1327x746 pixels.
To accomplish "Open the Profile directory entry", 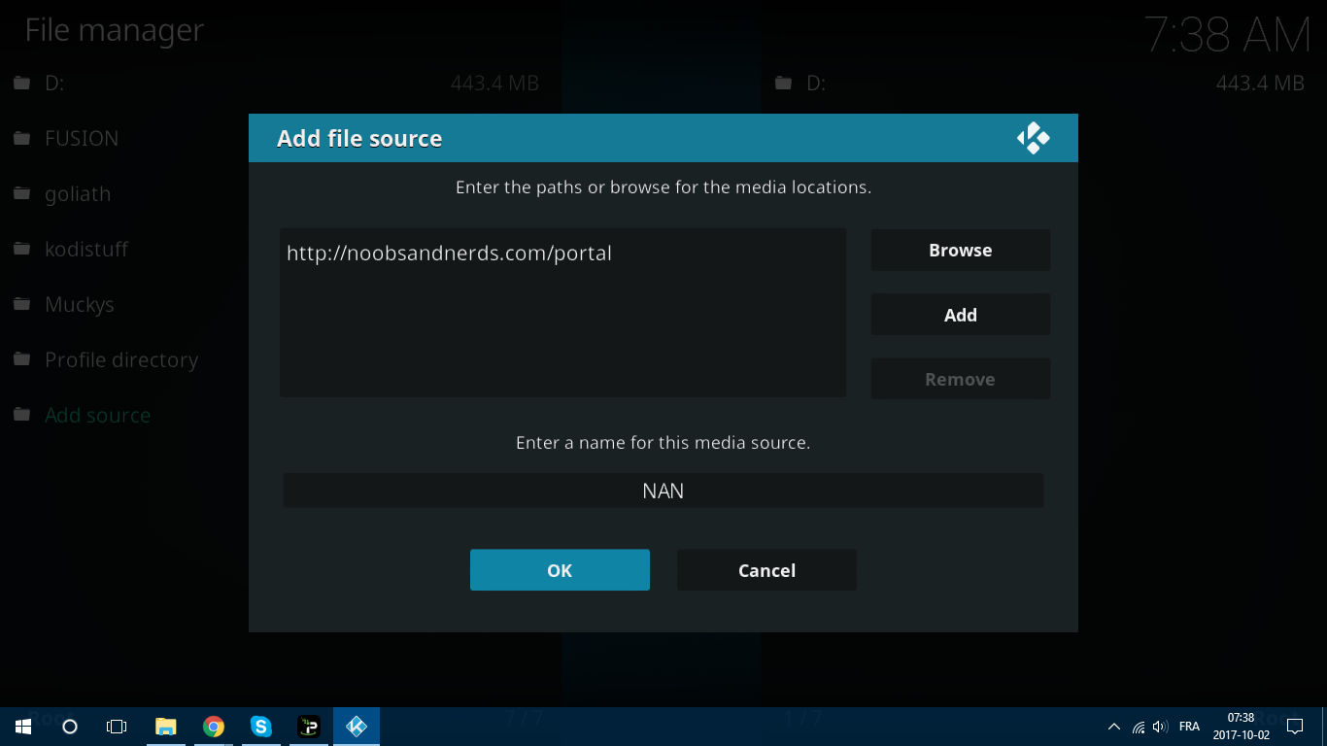I will tap(120, 360).
